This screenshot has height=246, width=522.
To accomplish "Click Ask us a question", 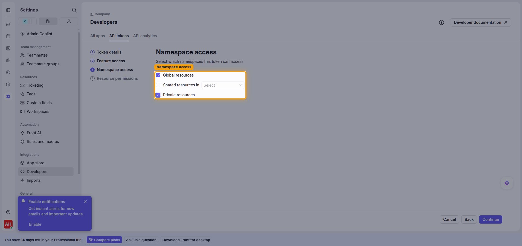I will coord(141,240).
